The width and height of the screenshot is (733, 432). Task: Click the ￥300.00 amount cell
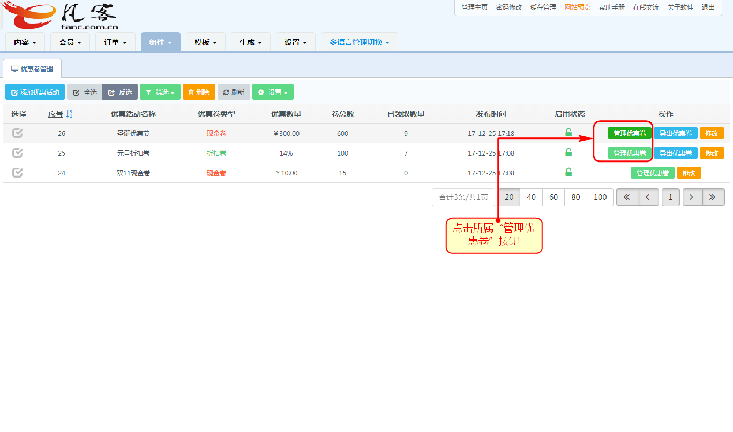286,134
